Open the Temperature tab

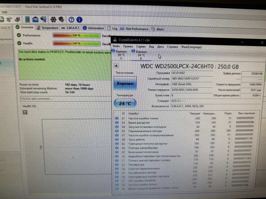[x=48, y=28]
